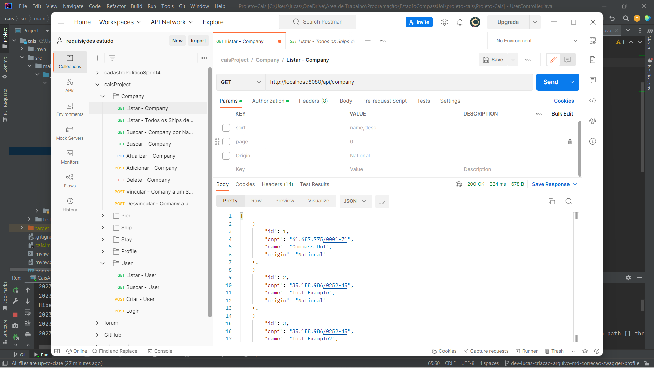The image size is (654, 368).
Task: Open the GET method dropdown
Action: coord(240,82)
